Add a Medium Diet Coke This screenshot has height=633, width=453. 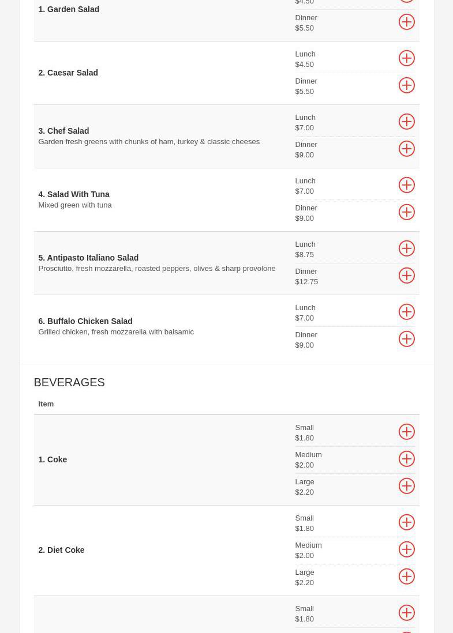[406, 549]
